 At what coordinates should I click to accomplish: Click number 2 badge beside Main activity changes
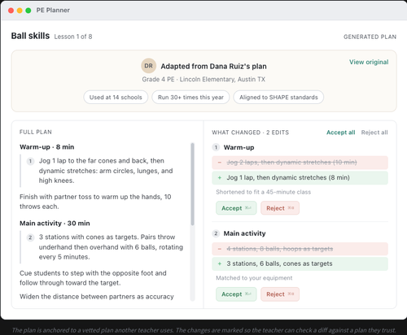click(216, 233)
